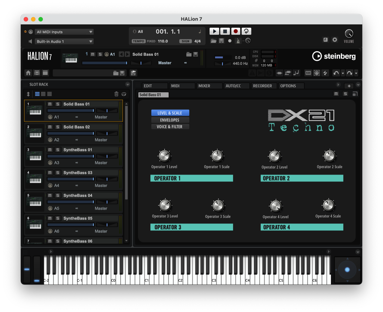
Task: Click the slot rack up-down arrows icon
Action: tap(28, 94)
